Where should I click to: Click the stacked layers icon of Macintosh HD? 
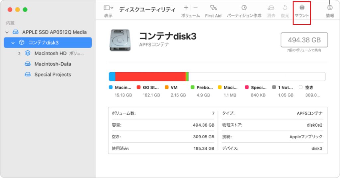[28, 53]
